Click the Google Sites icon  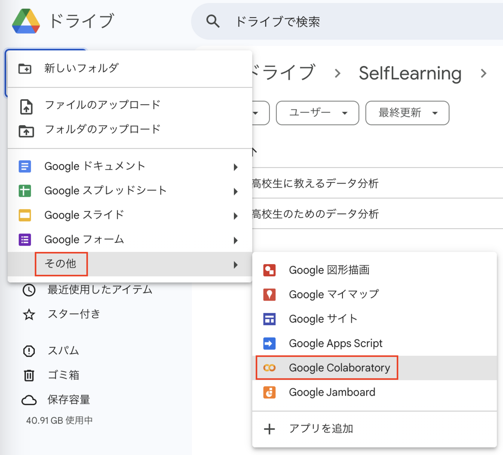[x=269, y=319]
